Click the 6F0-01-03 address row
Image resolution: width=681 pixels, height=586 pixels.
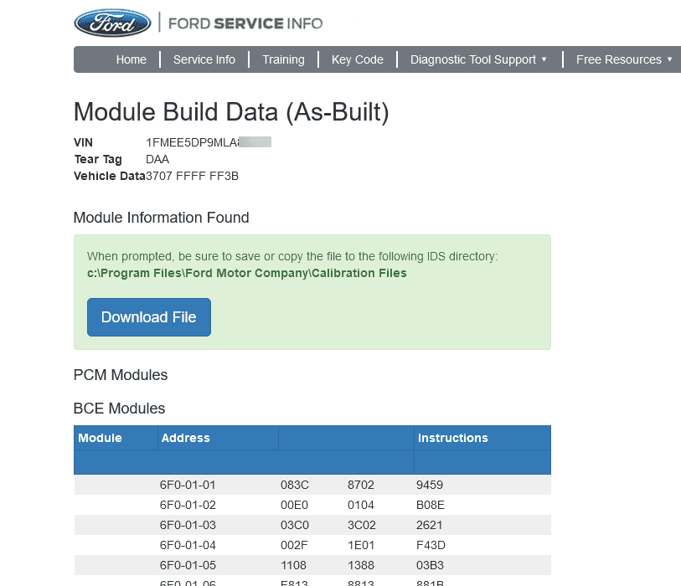(x=188, y=525)
